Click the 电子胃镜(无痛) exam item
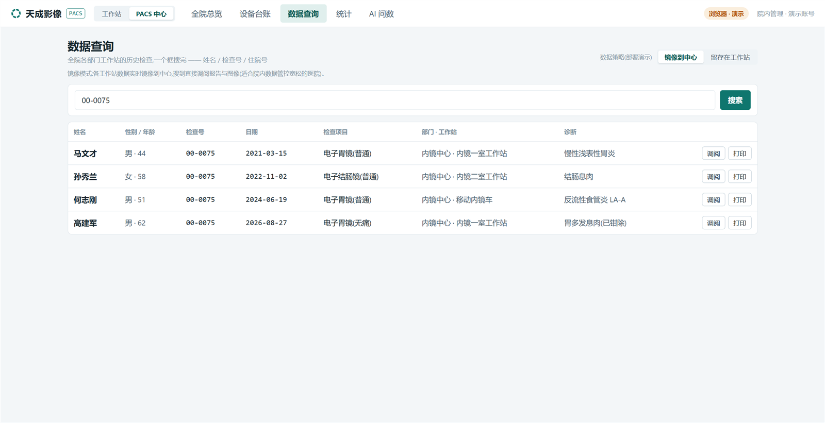 pyautogui.click(x=347, y=223)
